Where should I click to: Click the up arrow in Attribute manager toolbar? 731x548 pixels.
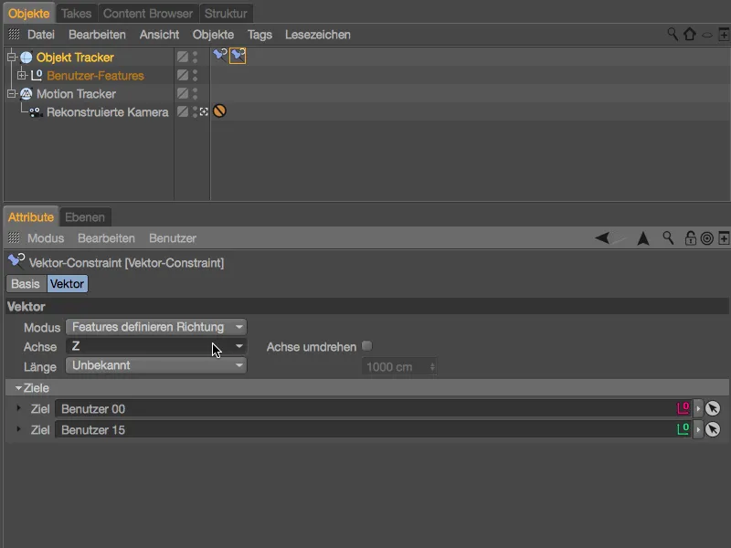click(643, 238)
